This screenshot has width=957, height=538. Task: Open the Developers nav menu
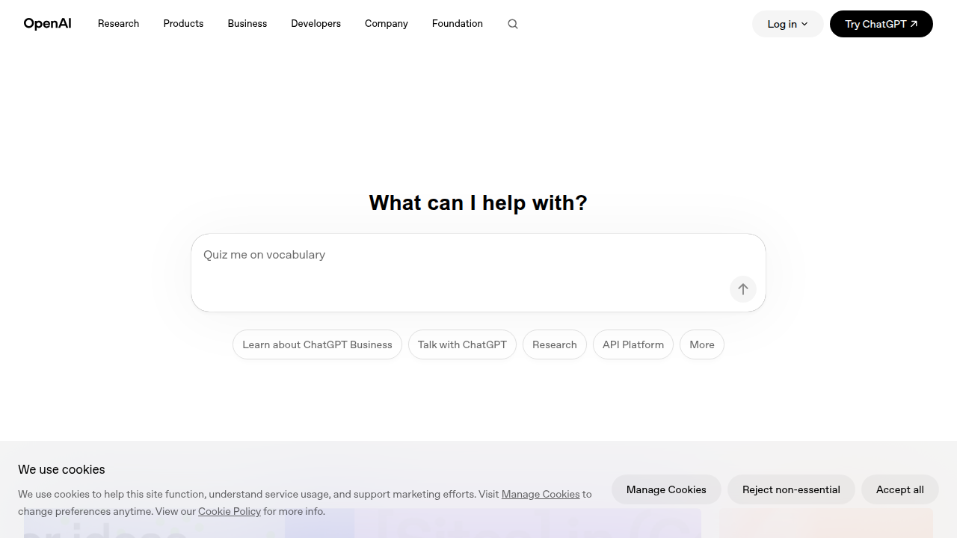[316, 24]
